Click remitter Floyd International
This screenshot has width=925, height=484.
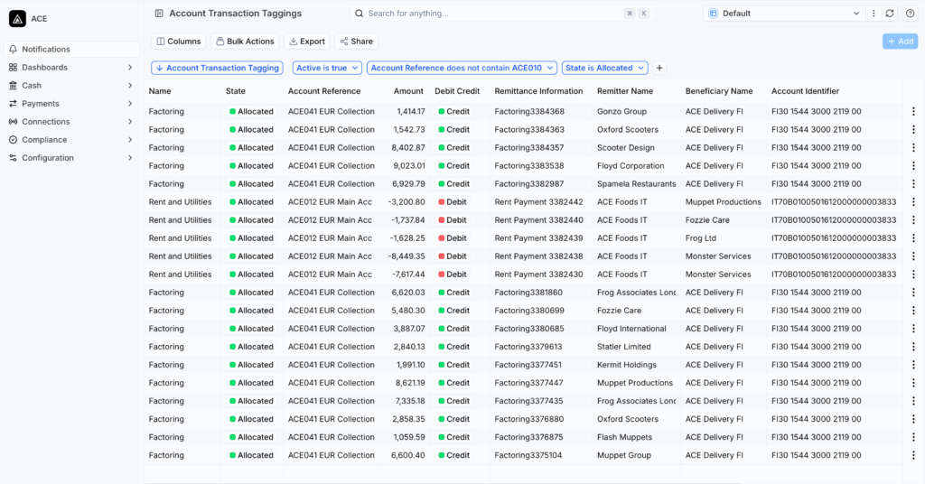(x=631, y=329)
